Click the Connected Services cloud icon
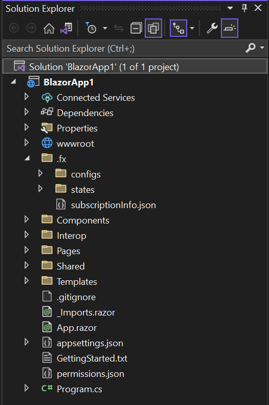This screenshot has width=269, height=405. (x=47, y=98)
